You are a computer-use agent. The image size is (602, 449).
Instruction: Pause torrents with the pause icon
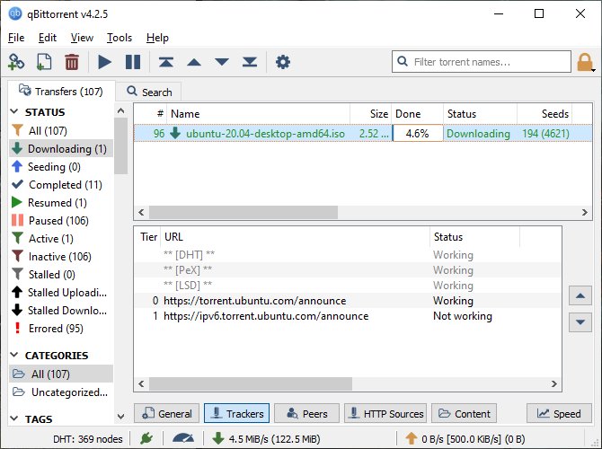click(133, 62)
